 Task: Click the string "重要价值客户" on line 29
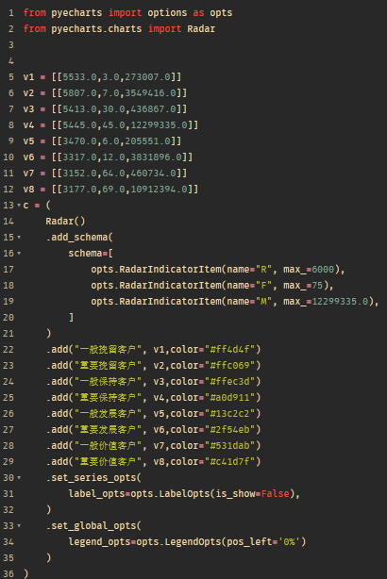pyautogui.click(x=108, y=461)
